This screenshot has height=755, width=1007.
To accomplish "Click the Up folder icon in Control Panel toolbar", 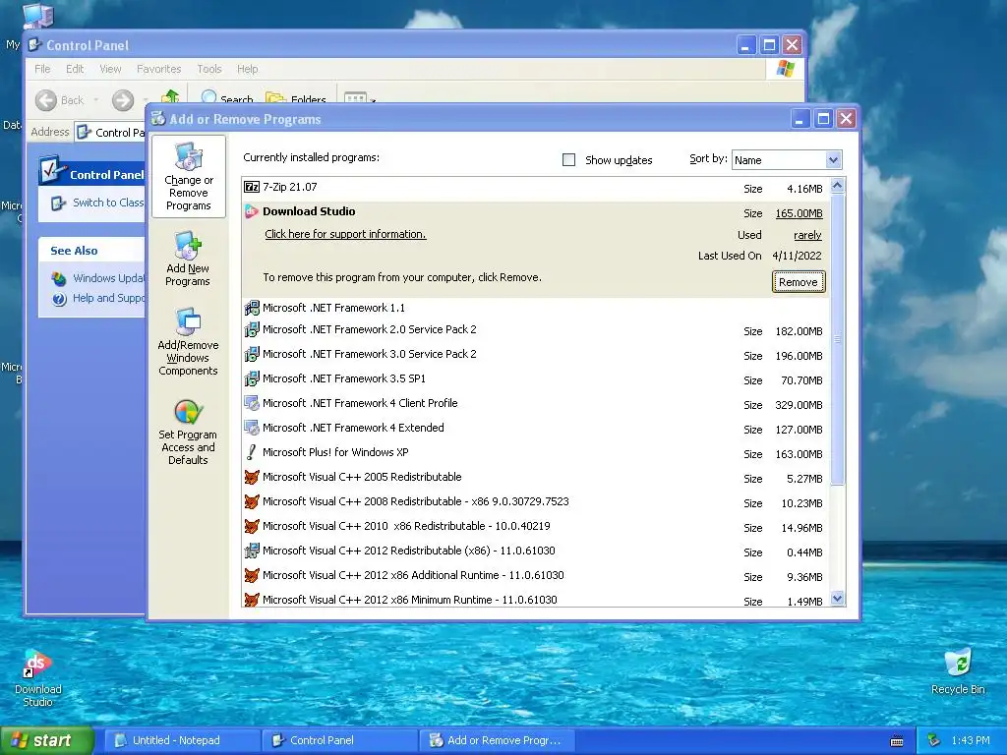I will point(170,97).
